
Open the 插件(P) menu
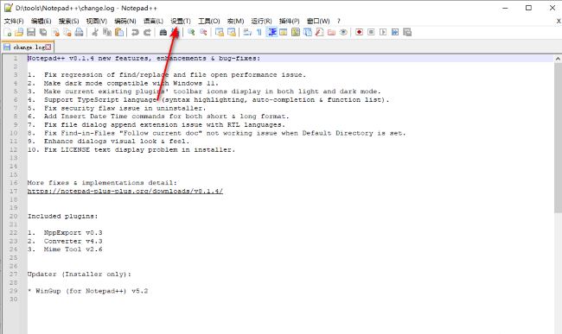point(290,21)
